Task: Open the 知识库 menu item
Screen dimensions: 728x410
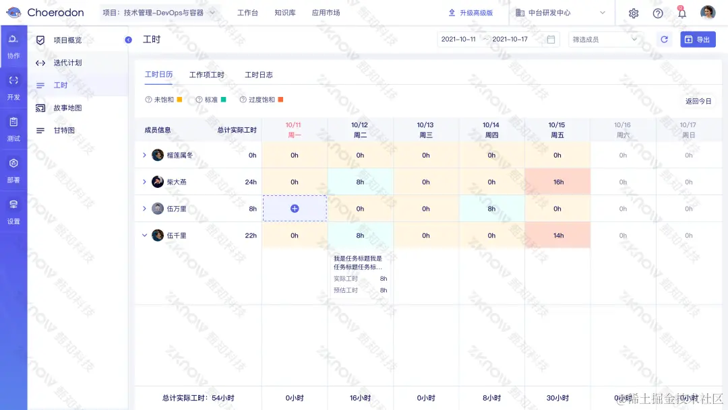Action: (285, 12)
